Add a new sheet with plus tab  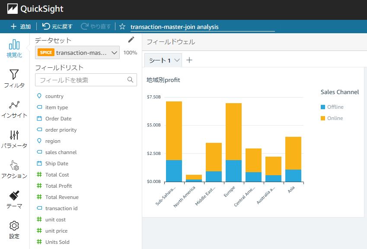[x=189, y=60]
